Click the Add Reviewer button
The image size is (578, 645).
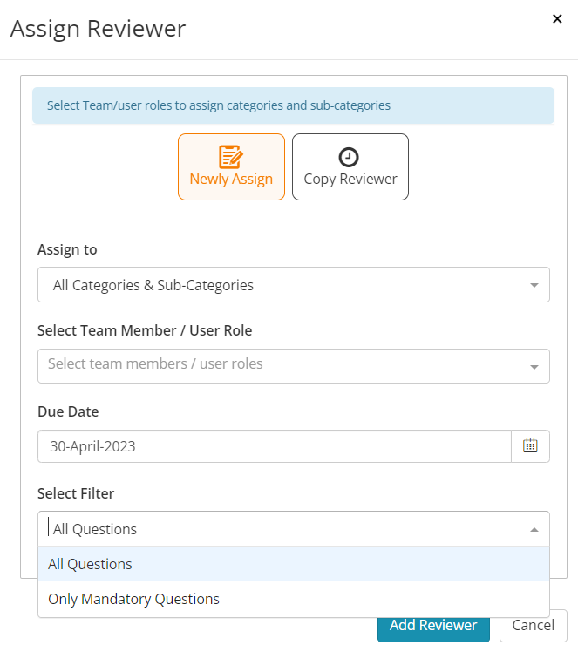click(433, 626)
